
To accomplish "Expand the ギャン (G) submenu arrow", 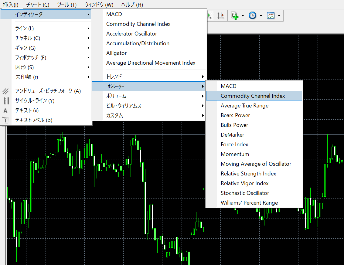I will click(x=88, y=48).
